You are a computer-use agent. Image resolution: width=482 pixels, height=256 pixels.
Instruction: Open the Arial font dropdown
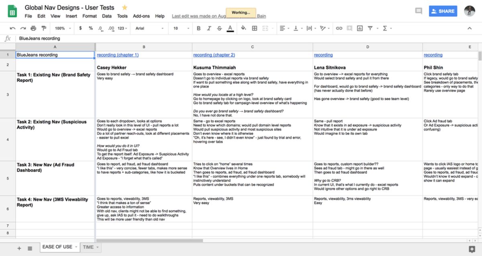point(149,28)
